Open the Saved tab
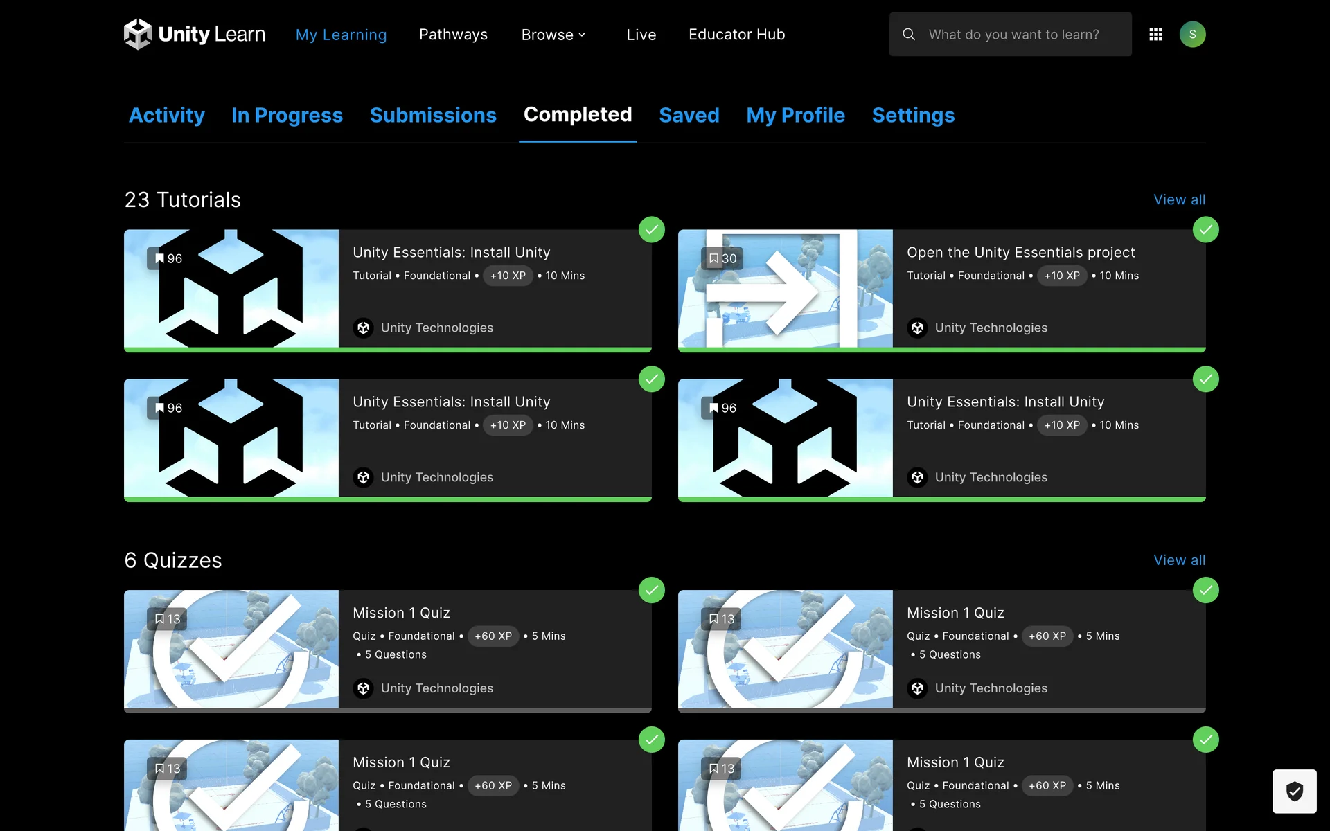This screenshot has width=1330, height=831. [689, 115]
